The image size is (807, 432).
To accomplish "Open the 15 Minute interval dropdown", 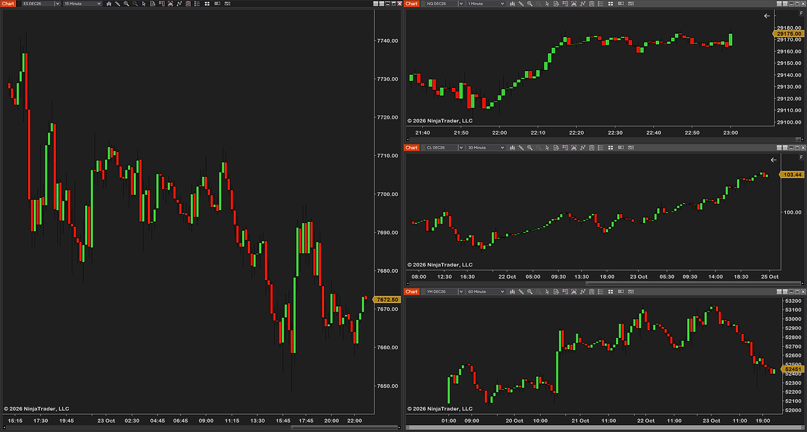I will (x=82, y=4).
